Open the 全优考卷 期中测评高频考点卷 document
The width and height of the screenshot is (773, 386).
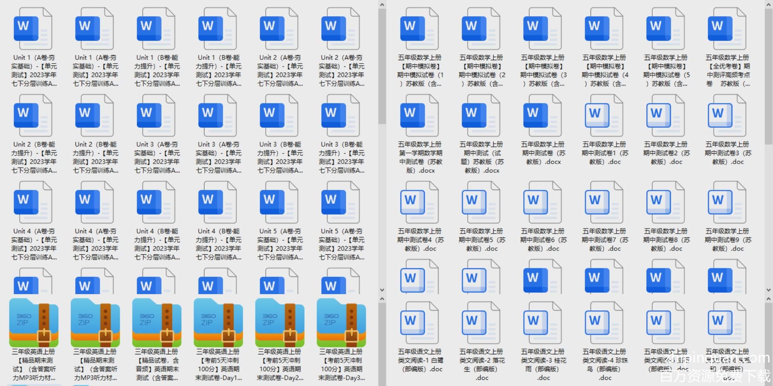click(727, 29)
